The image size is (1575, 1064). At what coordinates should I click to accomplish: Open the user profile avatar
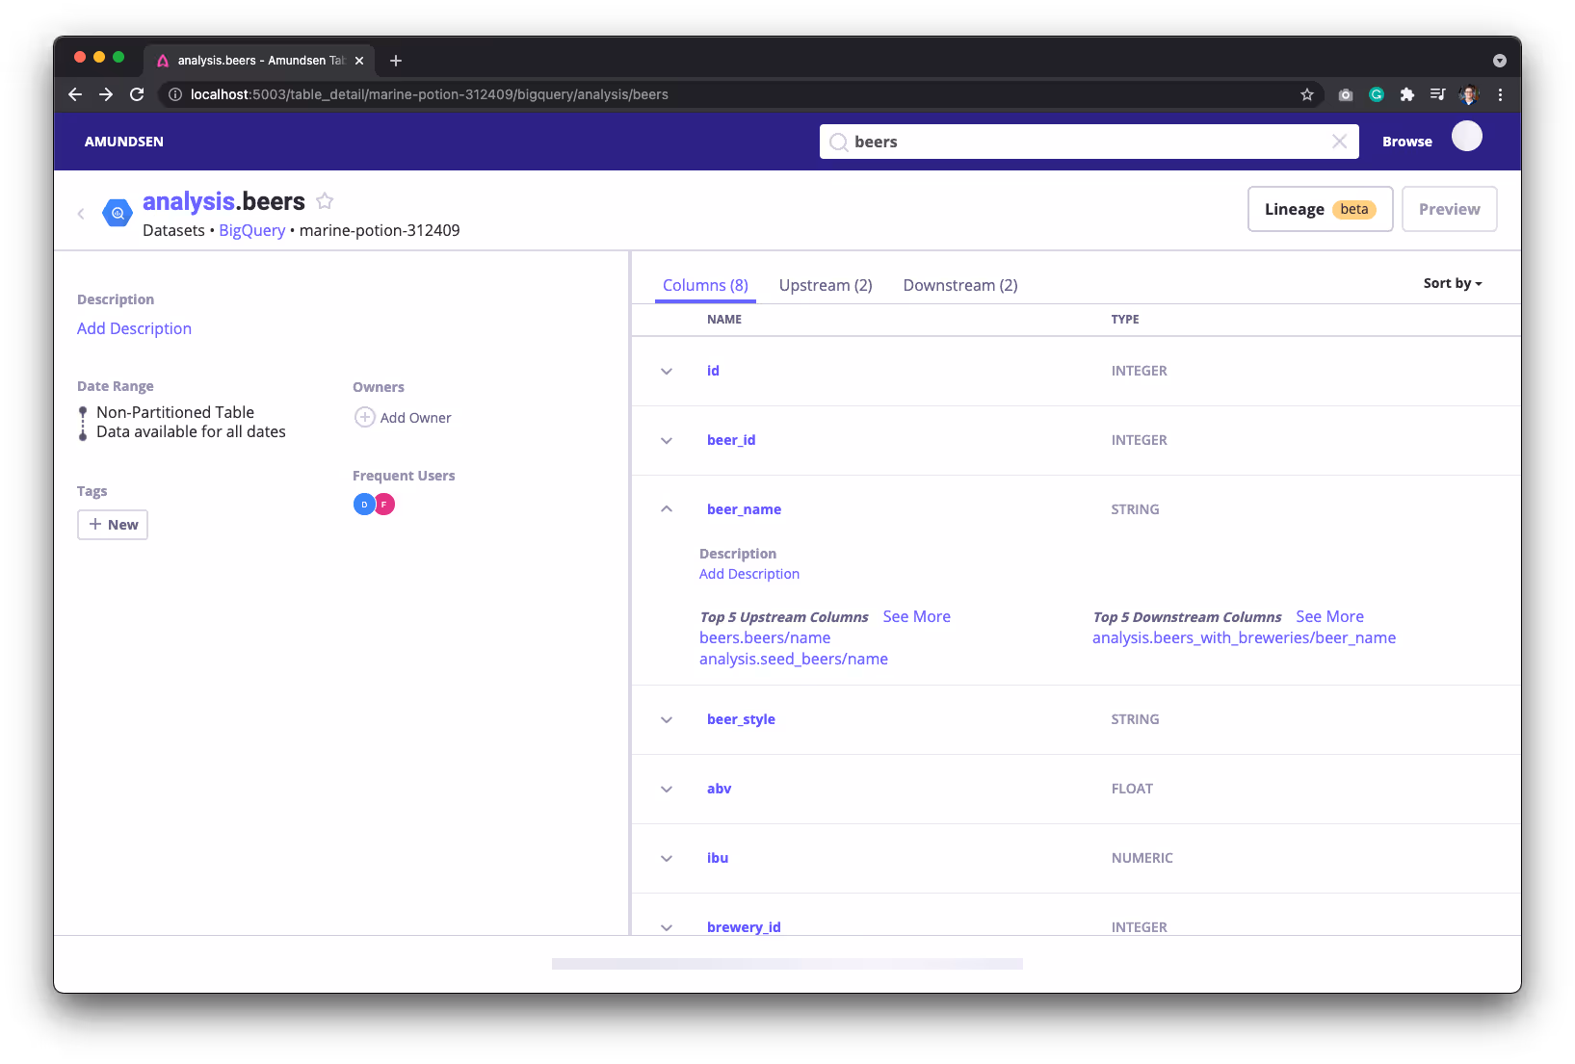(1467, 137)
